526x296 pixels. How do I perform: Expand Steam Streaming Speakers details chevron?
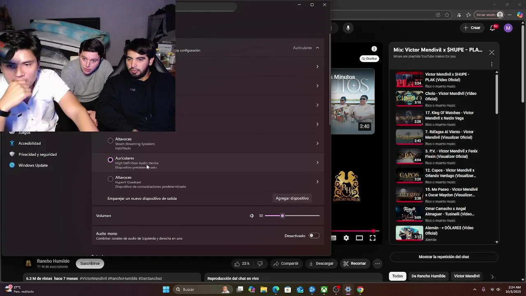pos(317,143)
